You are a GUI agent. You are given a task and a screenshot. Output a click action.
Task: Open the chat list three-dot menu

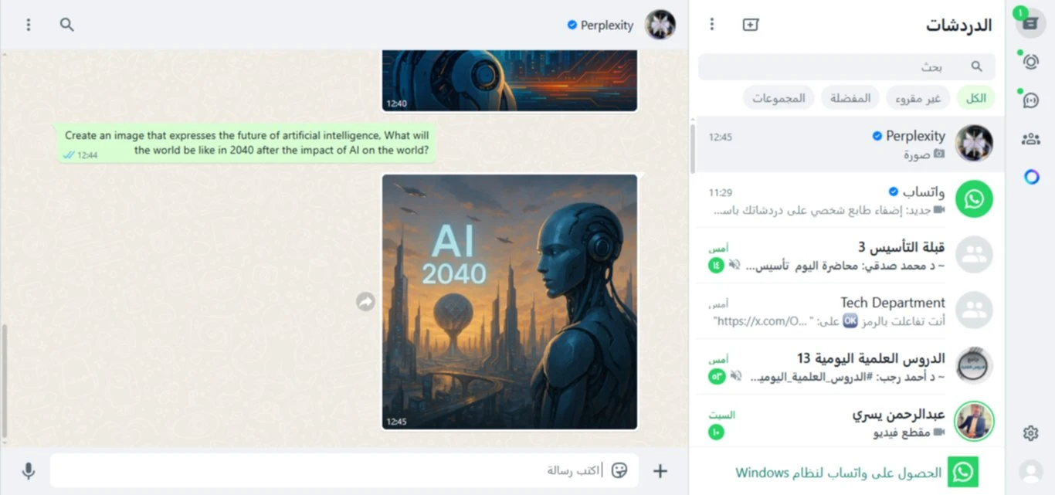pos(712,25)
